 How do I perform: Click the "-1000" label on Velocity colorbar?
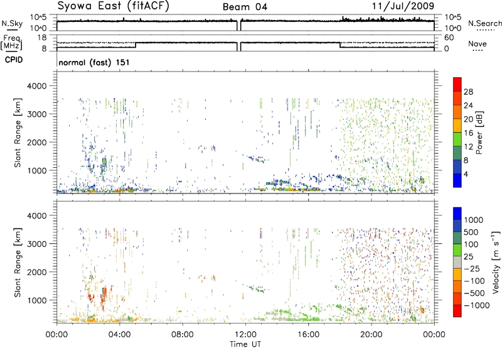point(476,305)
